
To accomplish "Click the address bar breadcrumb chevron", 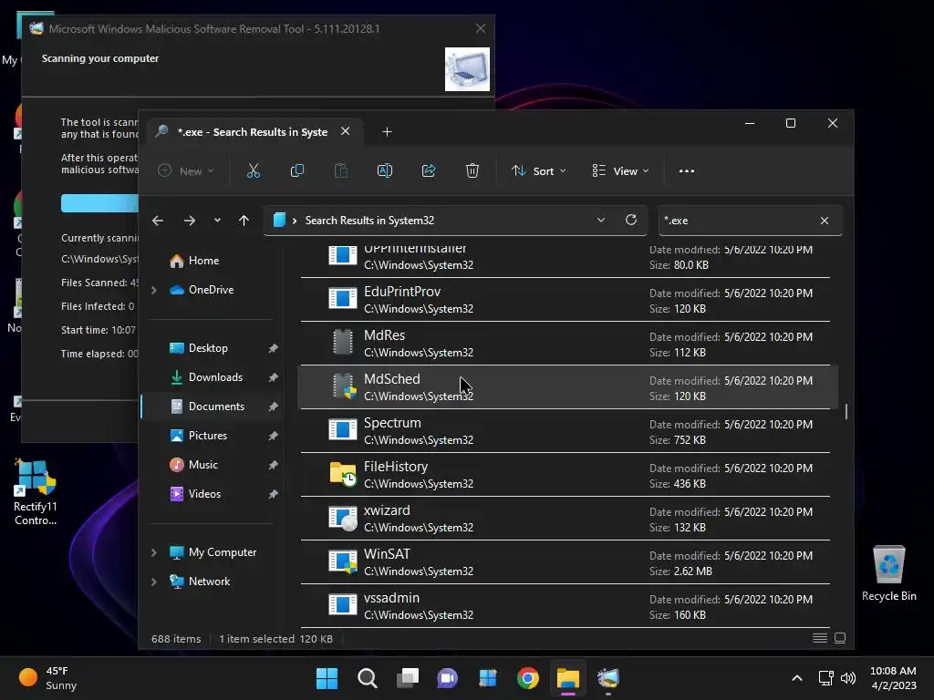I will click(295, 221).
